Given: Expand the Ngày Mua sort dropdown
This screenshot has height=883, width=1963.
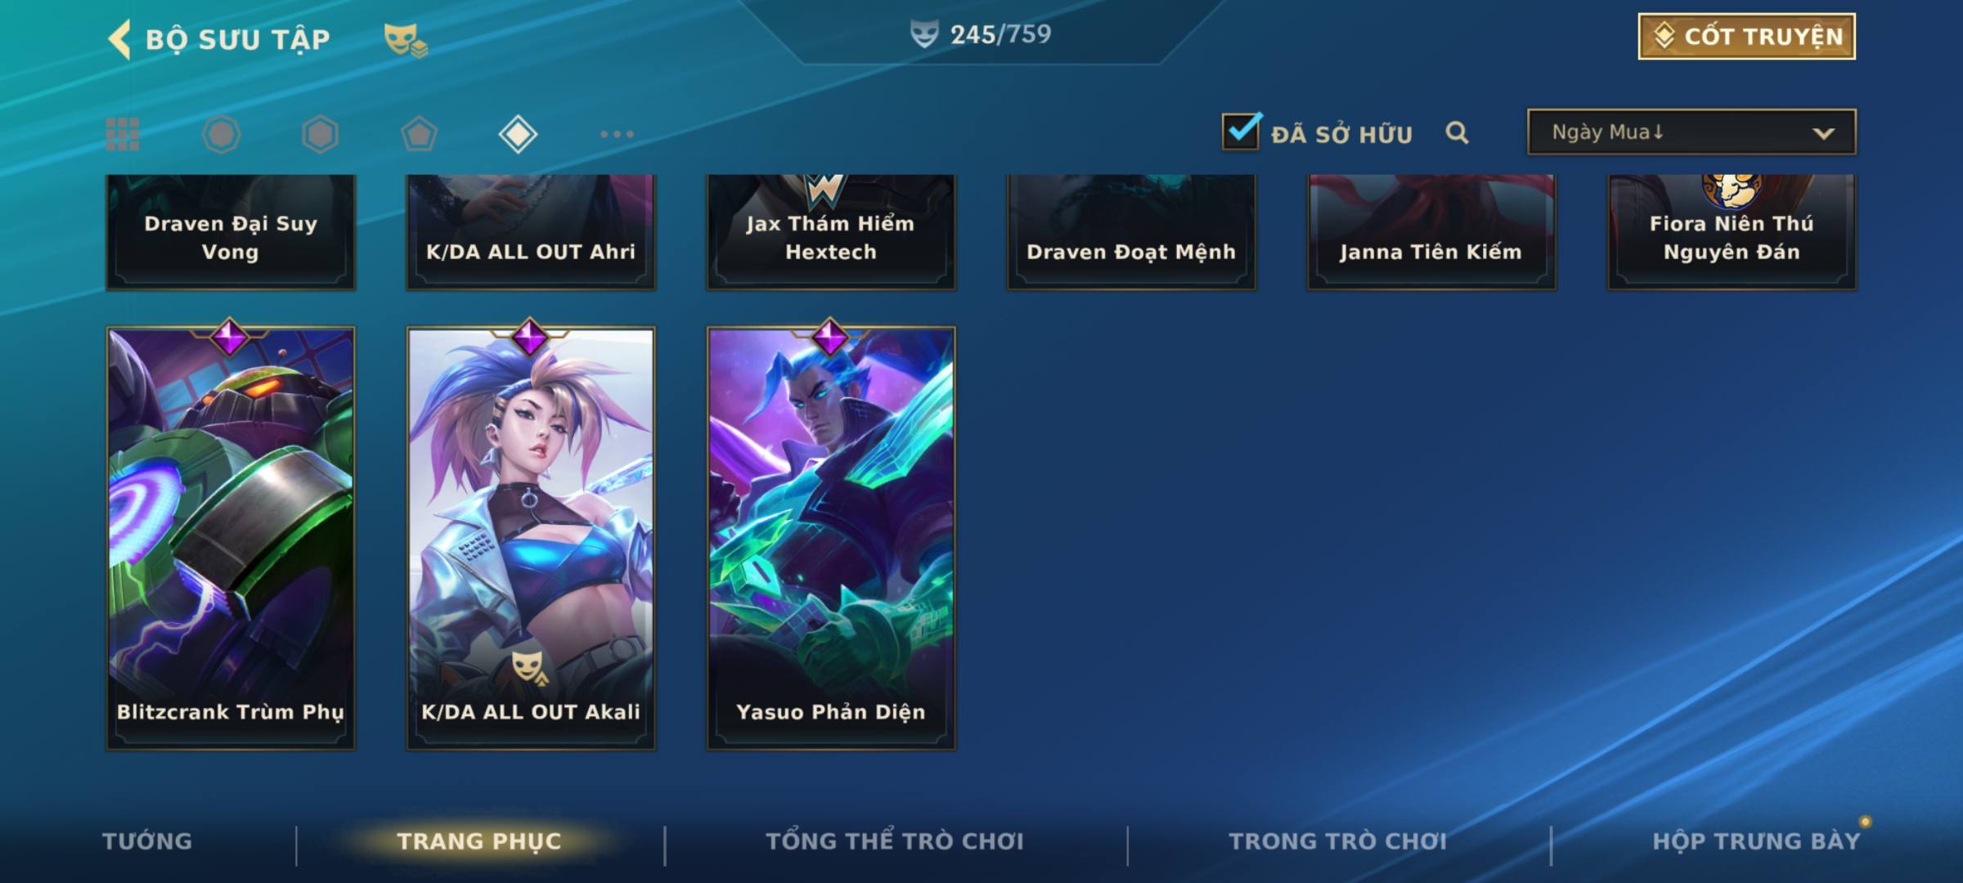Looking at the screenshot, I should [1691, 132].
